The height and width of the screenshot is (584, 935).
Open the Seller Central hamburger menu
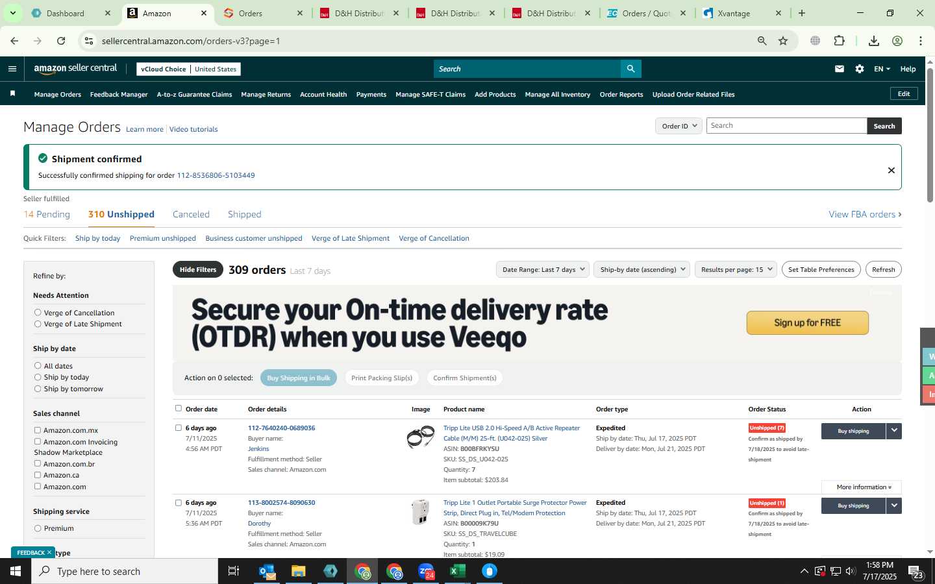(12, 69)
